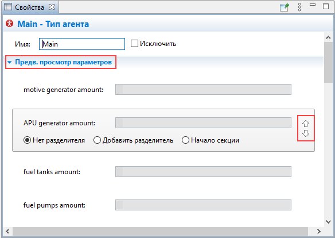Screen dimensions: 335x238
Task: Open the view menu three-dots icon
Action: point(299,7)
